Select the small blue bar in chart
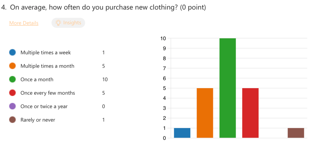316x142 pixels. [182, 133]
